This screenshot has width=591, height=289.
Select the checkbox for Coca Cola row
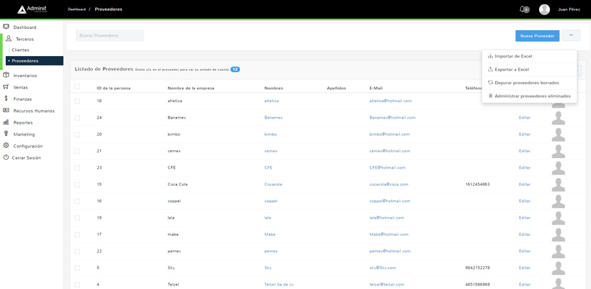(77, 185)
